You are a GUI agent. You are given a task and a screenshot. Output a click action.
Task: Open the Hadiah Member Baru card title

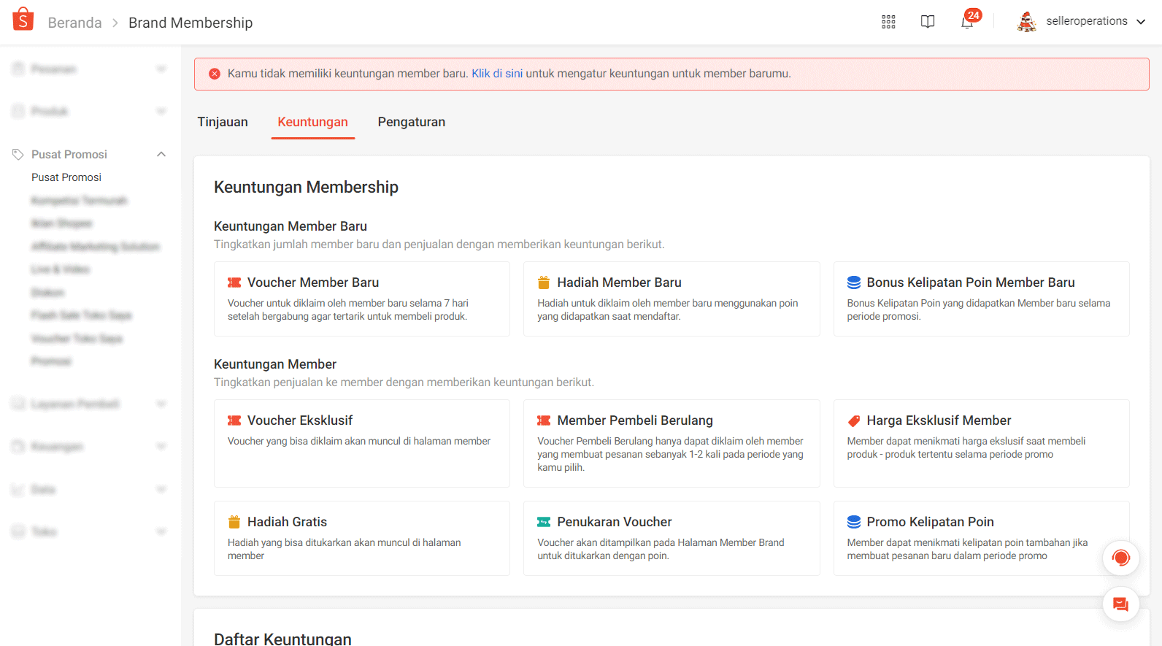(x=619, y=282)
